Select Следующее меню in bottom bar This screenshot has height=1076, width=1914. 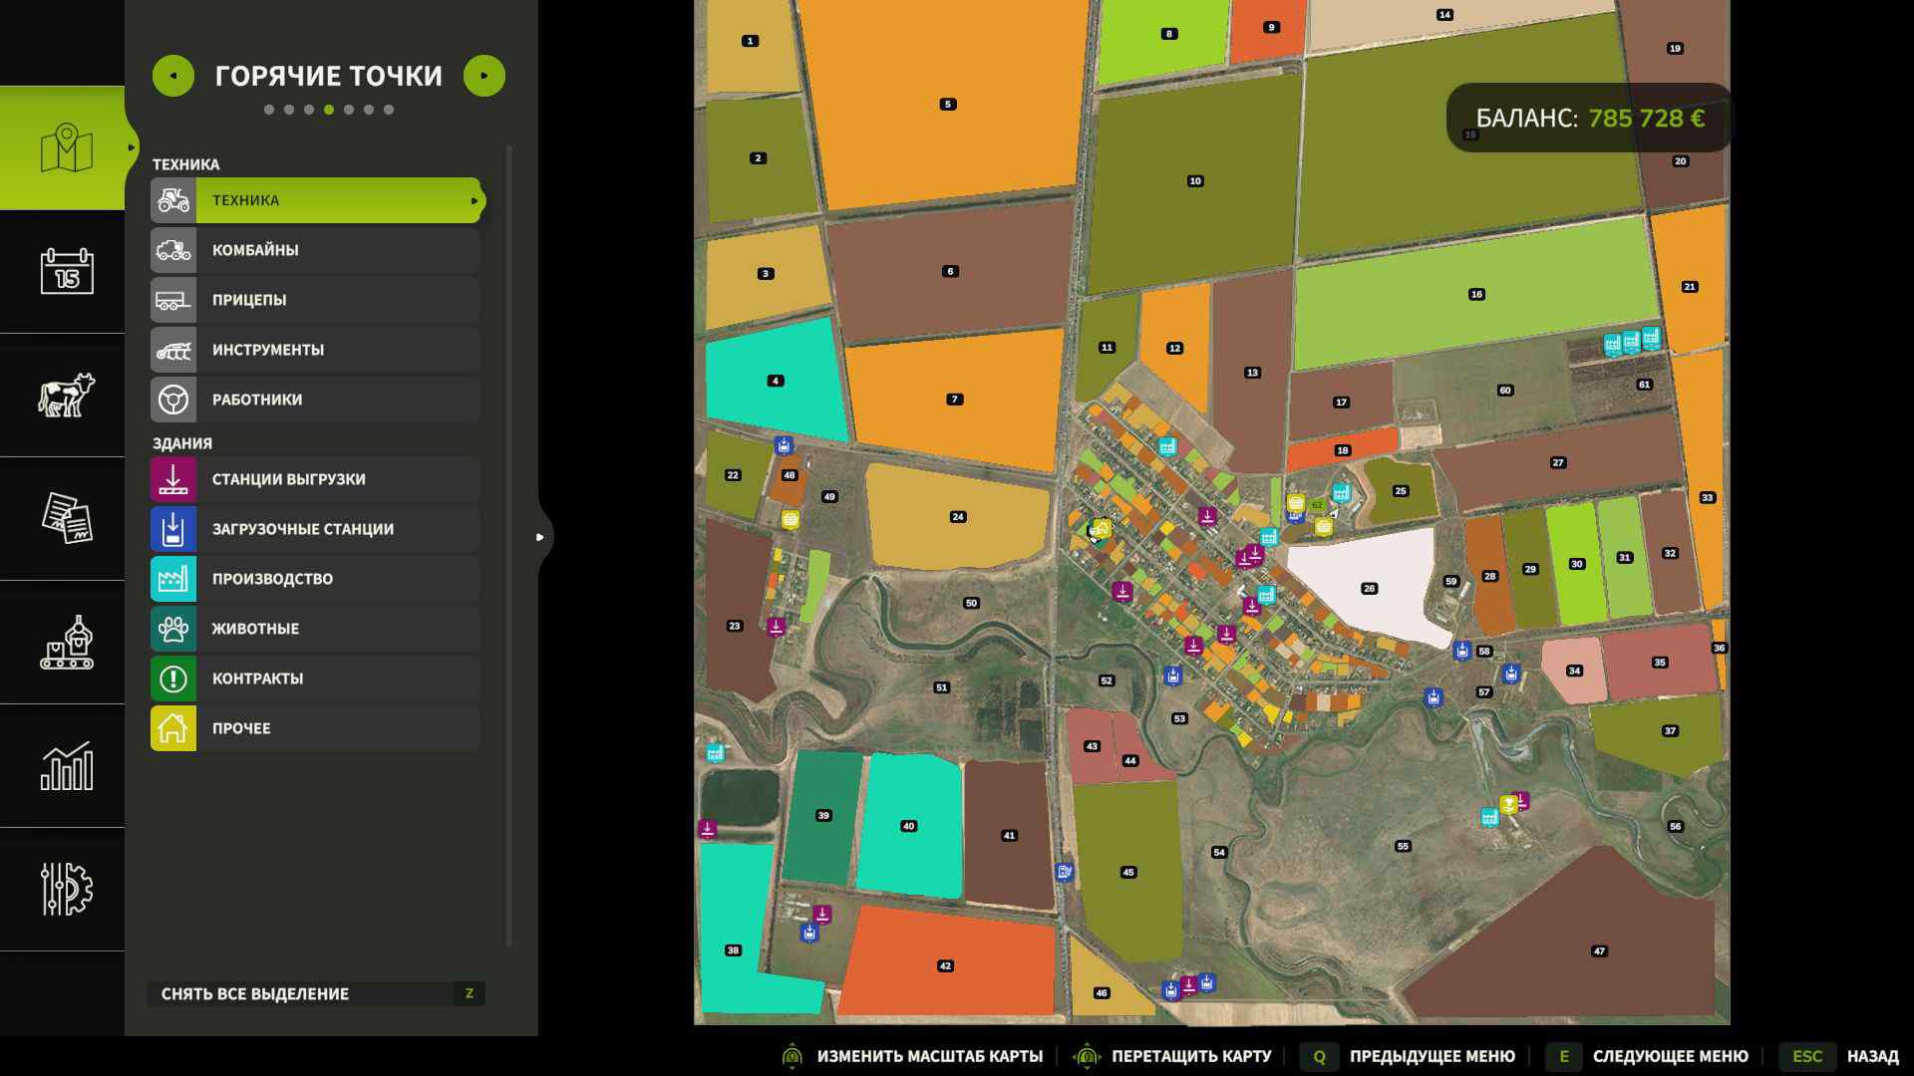pyautogui.click(x=1670, y=1056)
